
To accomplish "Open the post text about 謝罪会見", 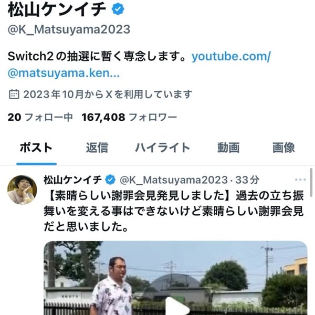I will tap(174, 211).
